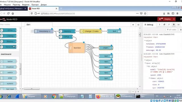Click the numeric dashboard palette node
182x102 pixels.
(x=8, y=84)
